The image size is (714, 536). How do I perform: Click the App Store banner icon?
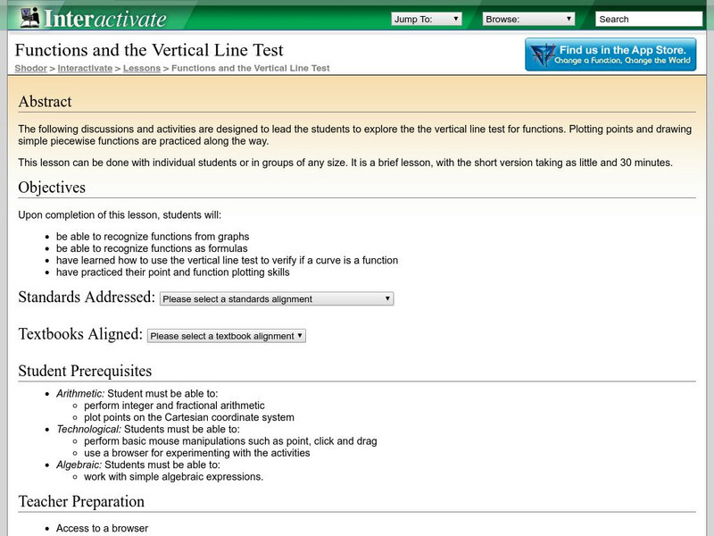[543, 55]
